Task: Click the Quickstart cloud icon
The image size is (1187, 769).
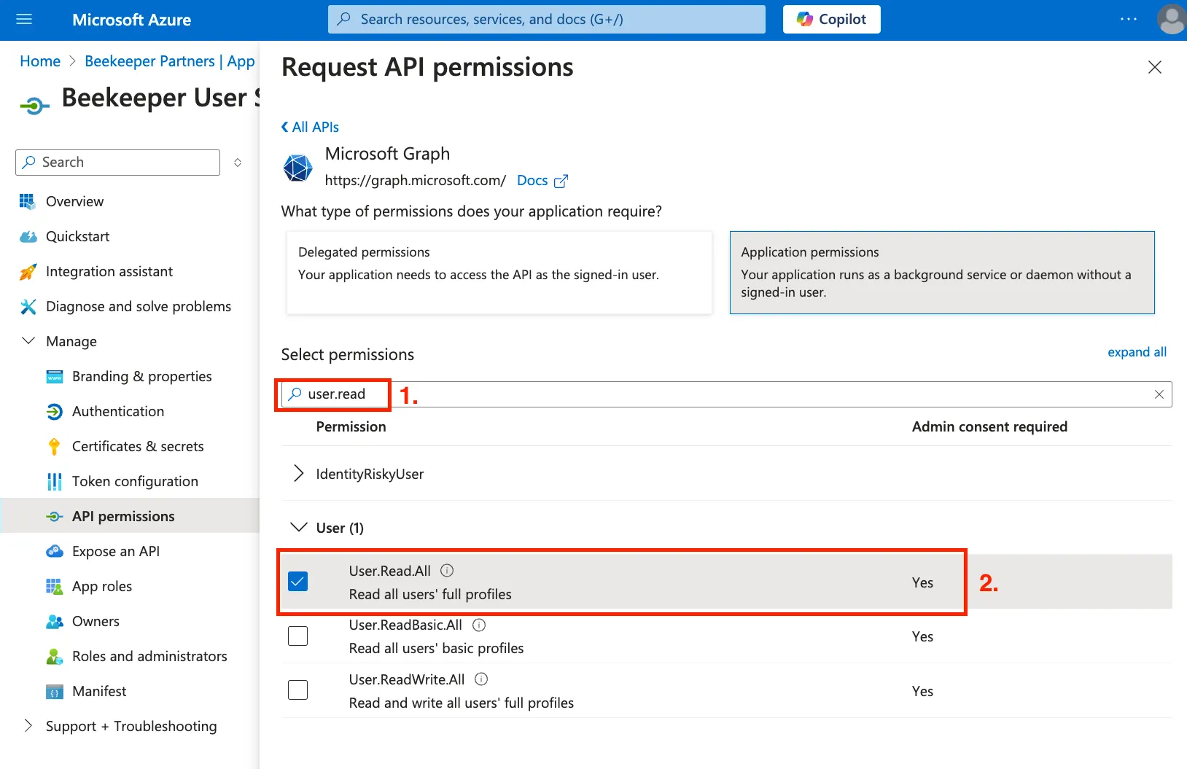Action: click(28, 237)
